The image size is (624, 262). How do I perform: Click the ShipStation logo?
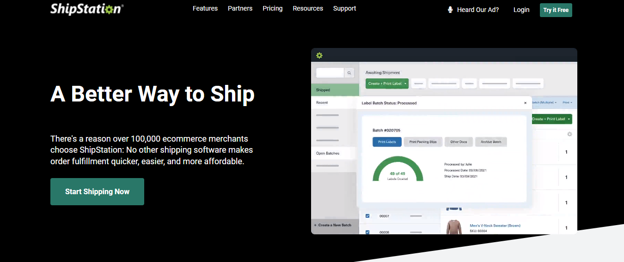point(87,8)
